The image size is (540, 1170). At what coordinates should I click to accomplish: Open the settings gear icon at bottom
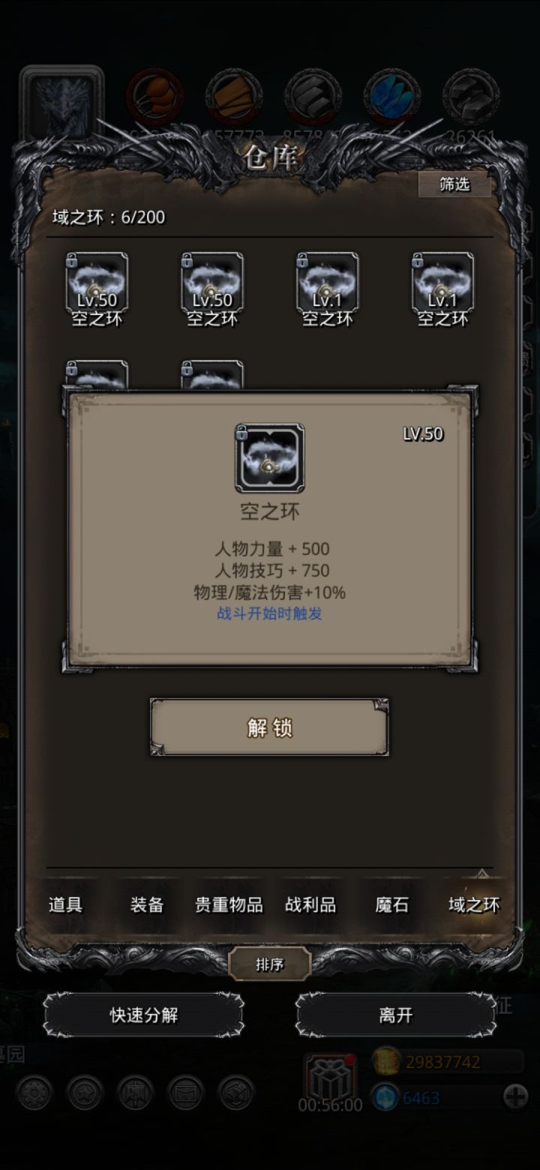34,1093
